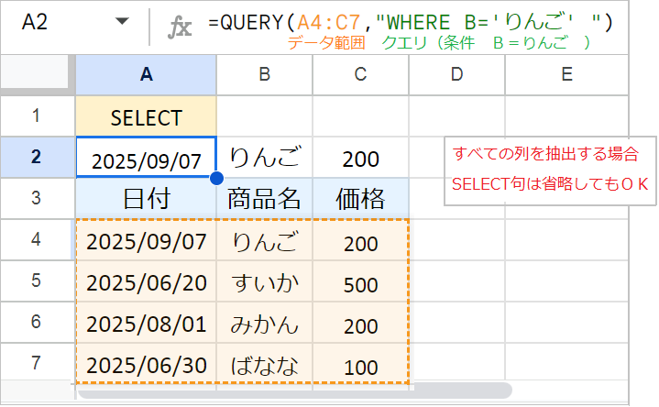Click cell C4 value 200
The image size is (659, 407).
pyautogui.click(x=360, y=240)
